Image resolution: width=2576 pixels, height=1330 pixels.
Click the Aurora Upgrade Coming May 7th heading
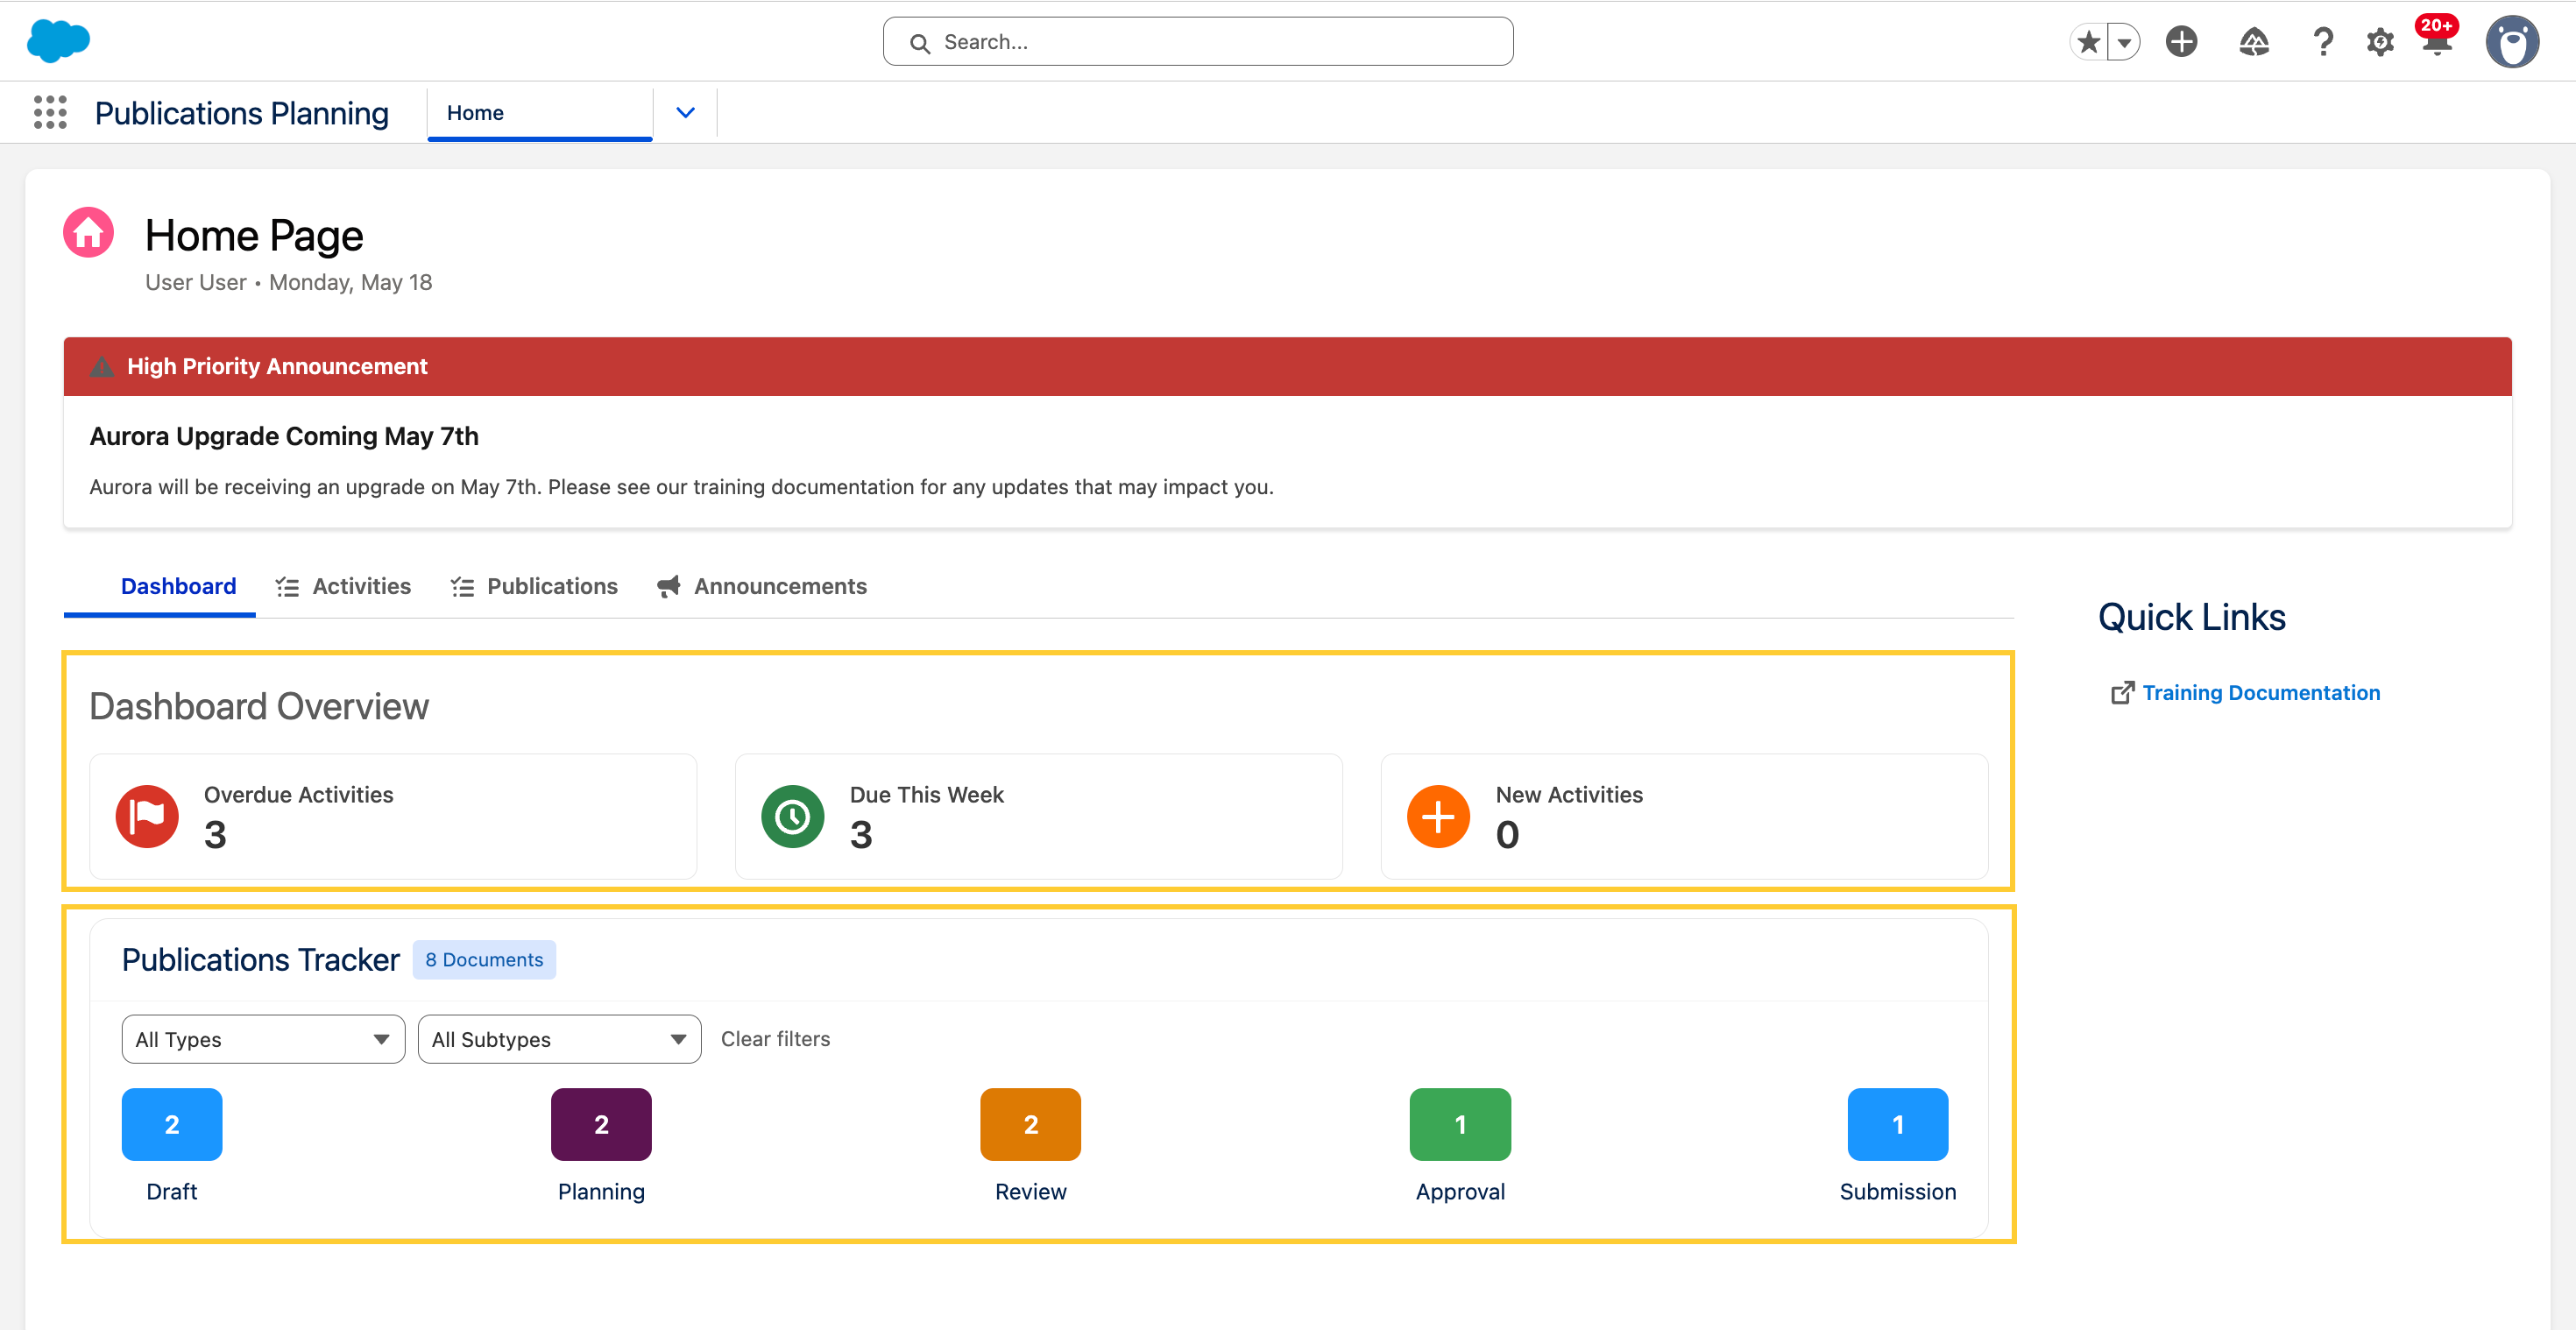(284, 436)
